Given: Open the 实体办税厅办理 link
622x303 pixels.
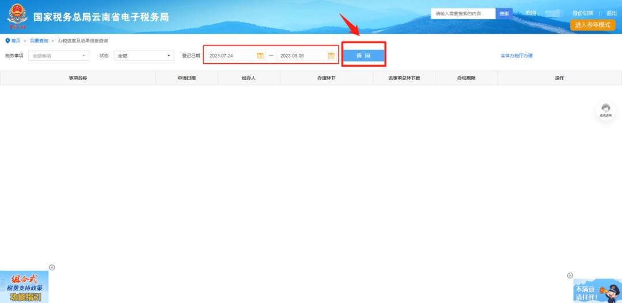Looking at the screenshot, I should [x=517, y=56].
